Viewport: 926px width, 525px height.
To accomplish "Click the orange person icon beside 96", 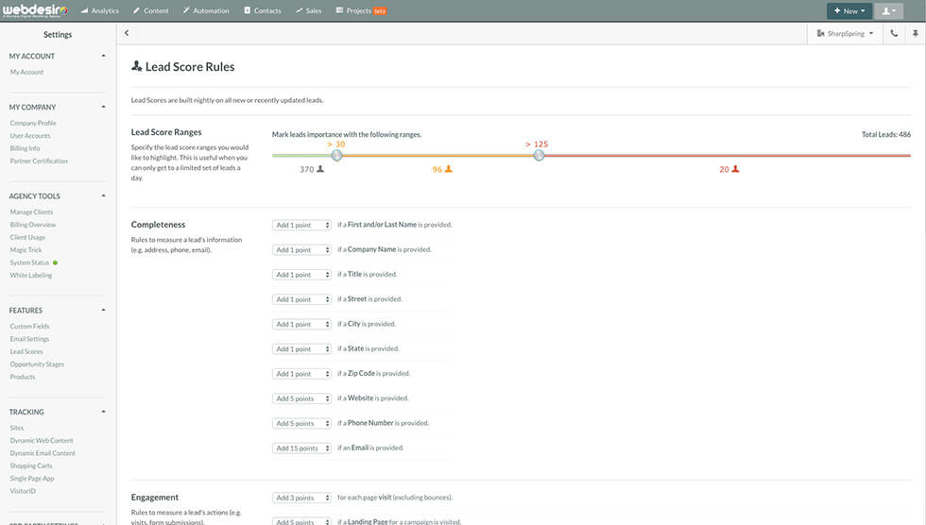I will click(449, 169).
